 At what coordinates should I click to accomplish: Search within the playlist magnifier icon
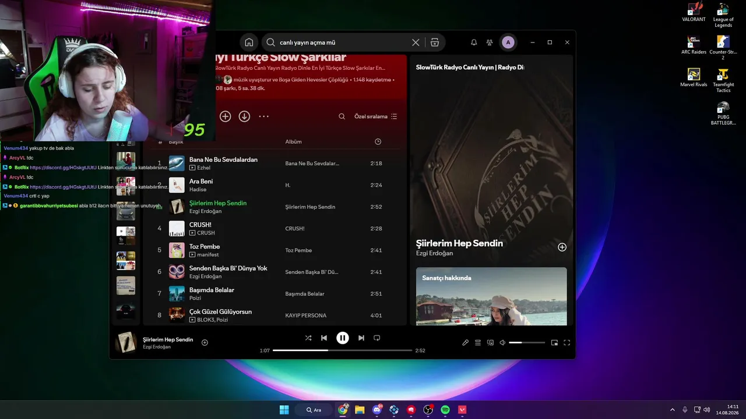pyautogui.click(x=342, y=116)
